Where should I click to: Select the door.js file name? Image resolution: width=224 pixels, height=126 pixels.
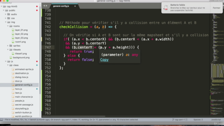(x=19, y=81)
